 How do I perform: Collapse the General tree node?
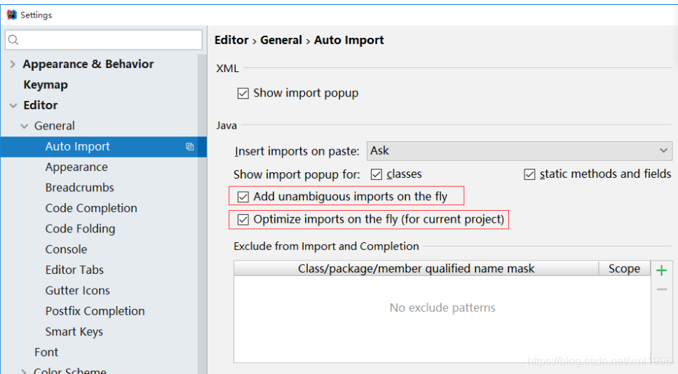pyautogui.click(x=25, y=126)
